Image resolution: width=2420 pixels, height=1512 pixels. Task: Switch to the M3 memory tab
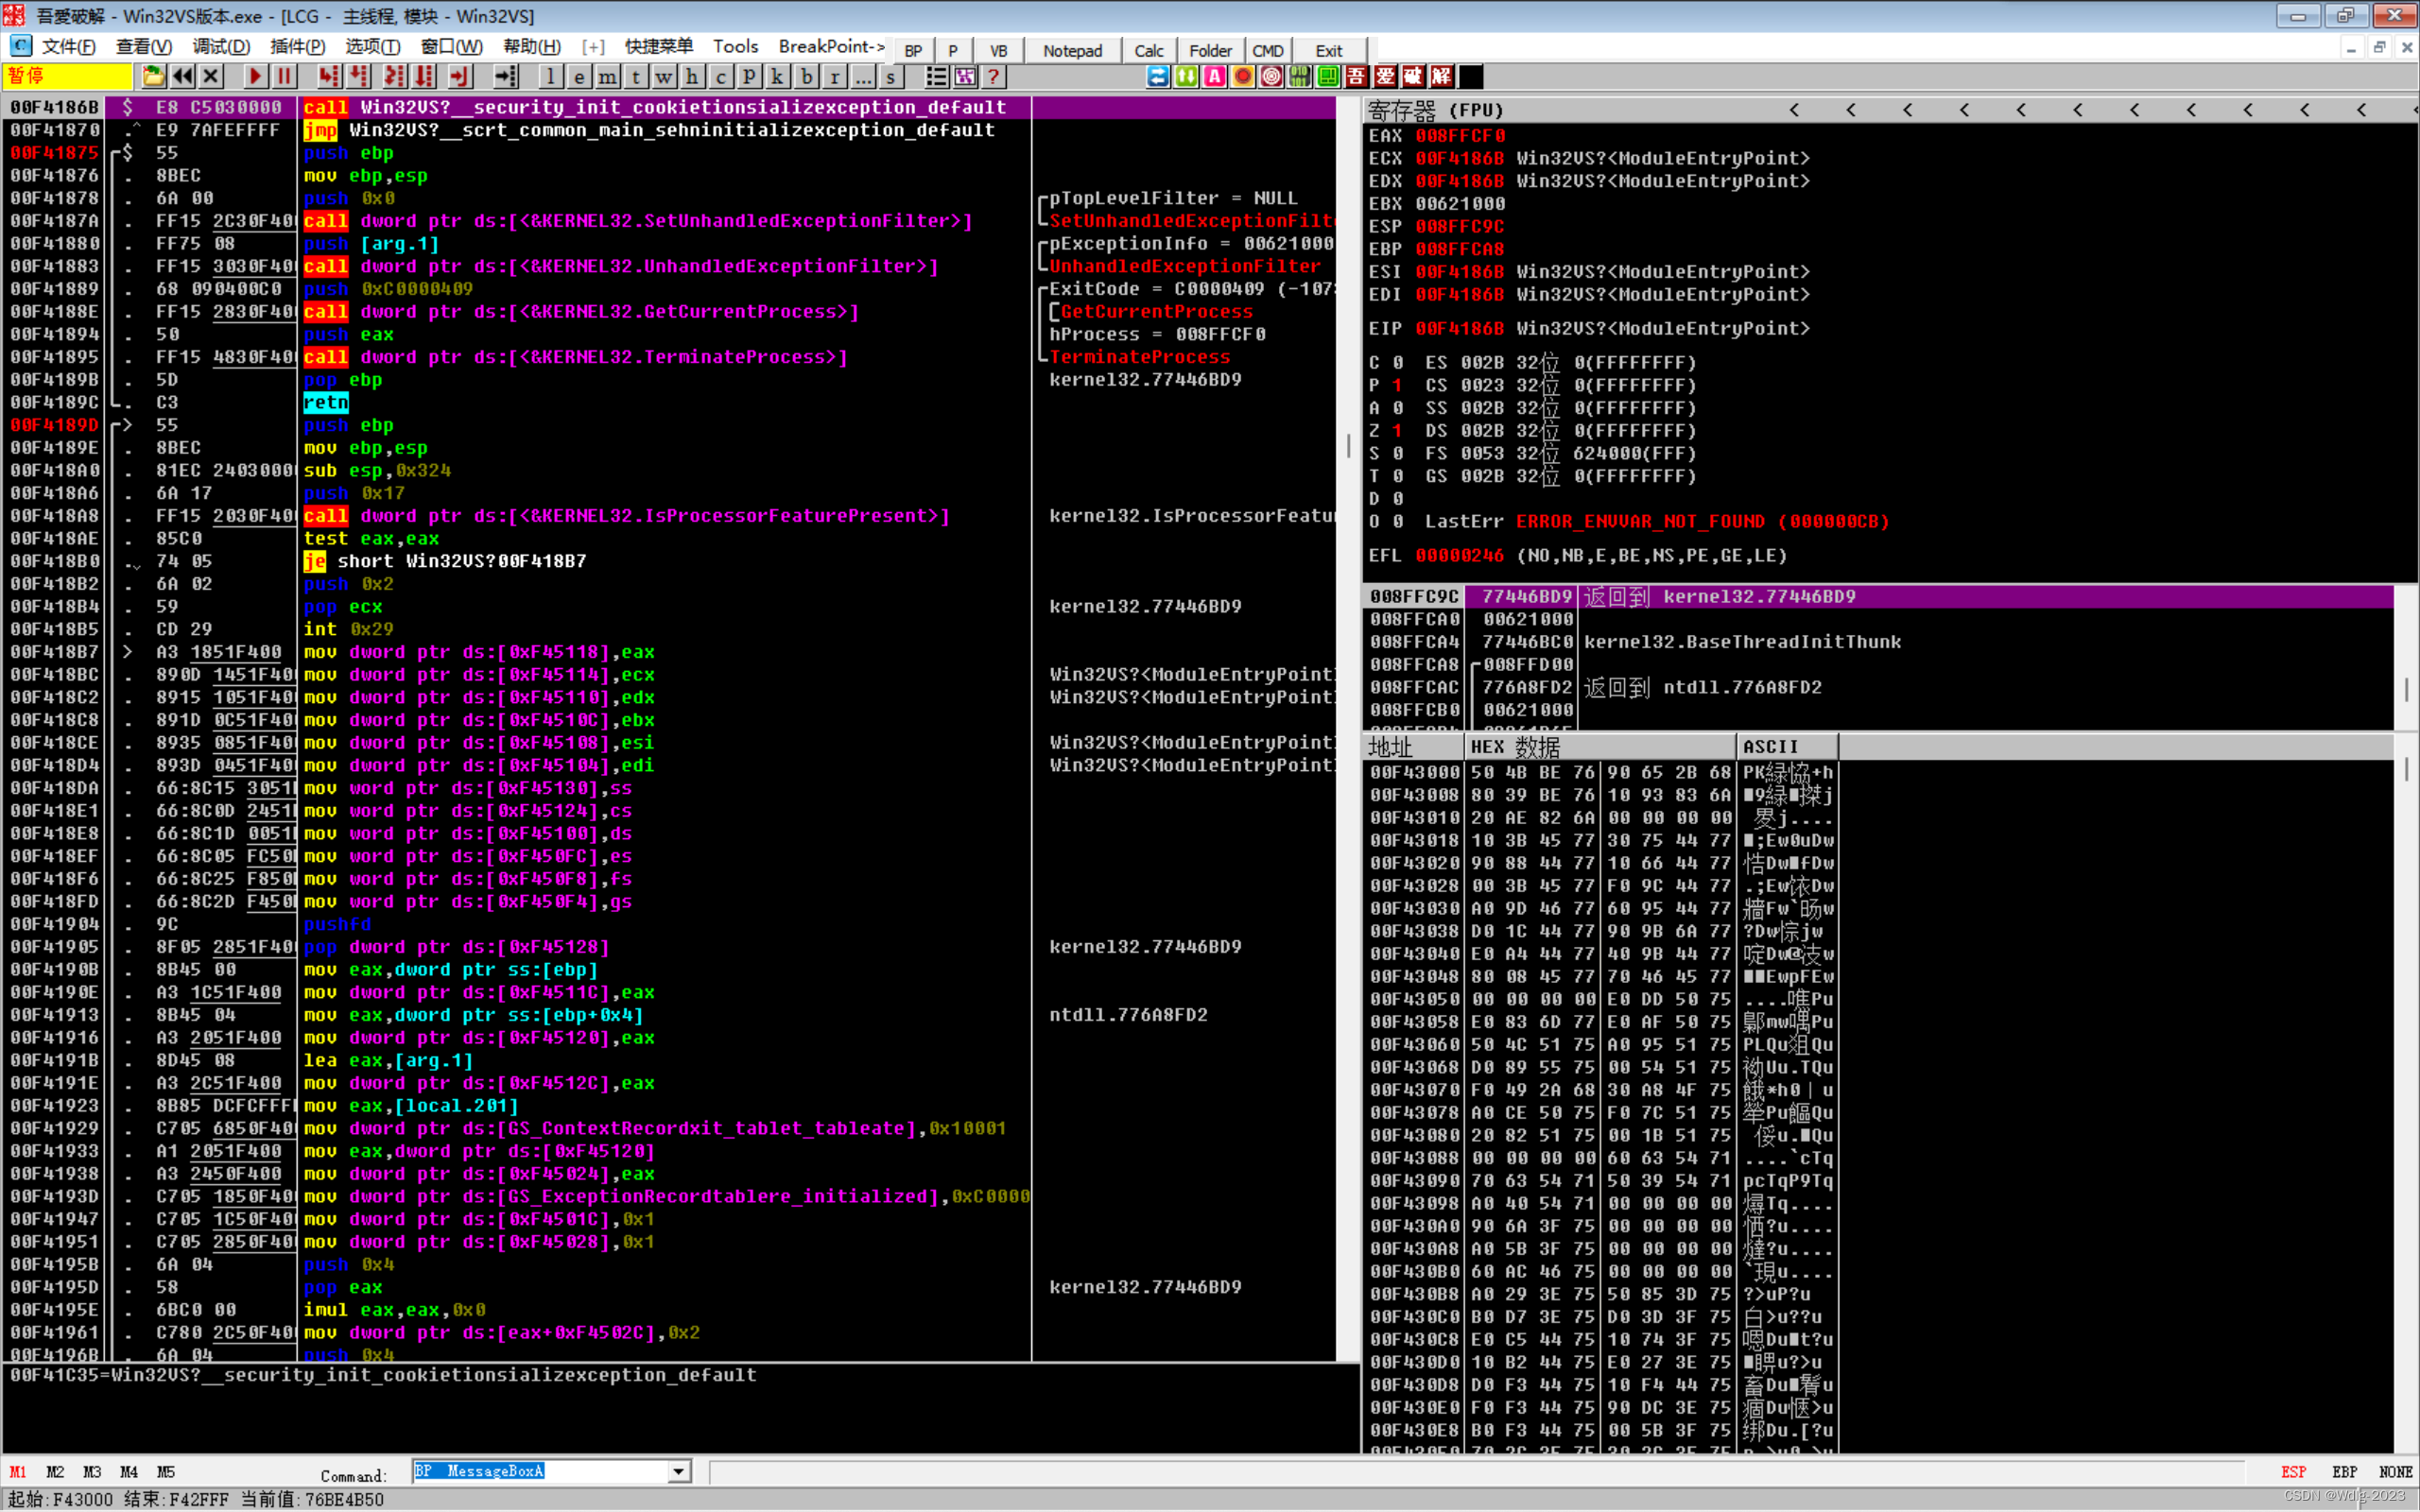click(92, 1472)
